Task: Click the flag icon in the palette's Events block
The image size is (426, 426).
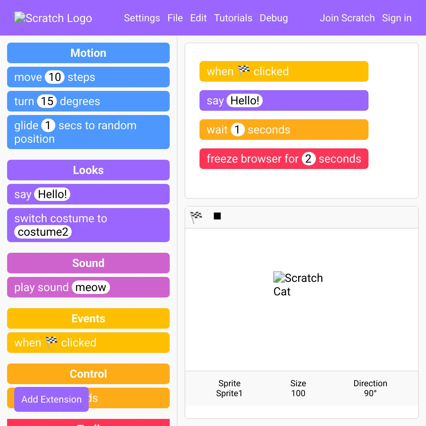Action: pos(51,342)
